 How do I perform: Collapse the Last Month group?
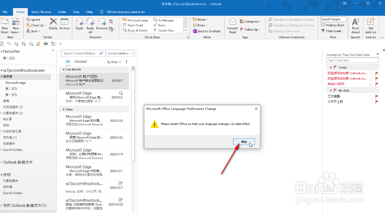point(64,70)
